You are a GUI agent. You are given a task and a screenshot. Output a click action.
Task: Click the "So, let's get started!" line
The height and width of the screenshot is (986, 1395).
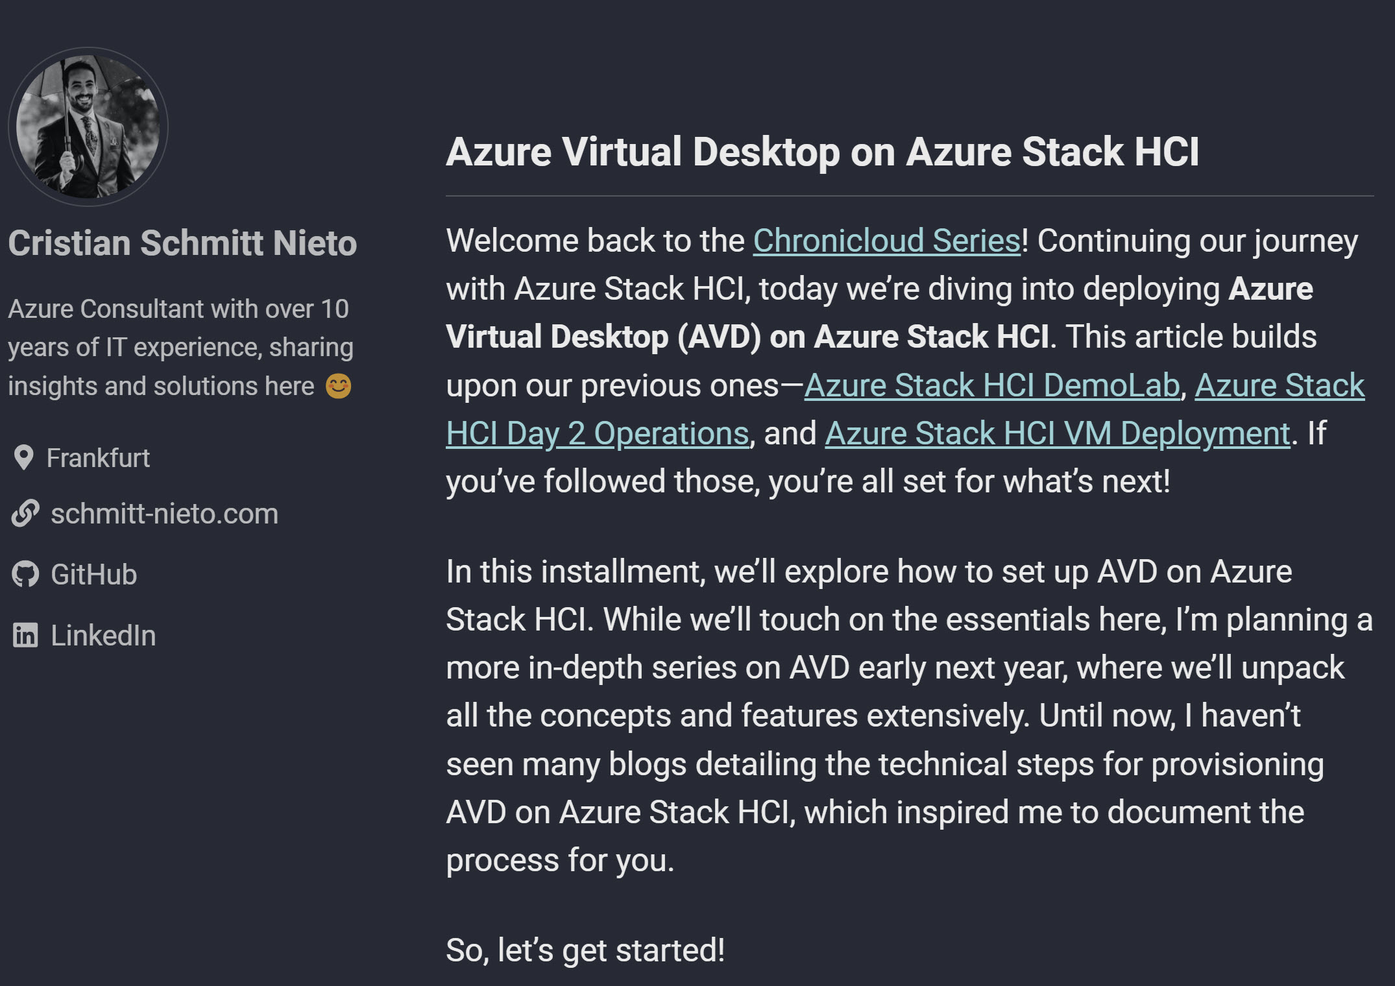585,950
